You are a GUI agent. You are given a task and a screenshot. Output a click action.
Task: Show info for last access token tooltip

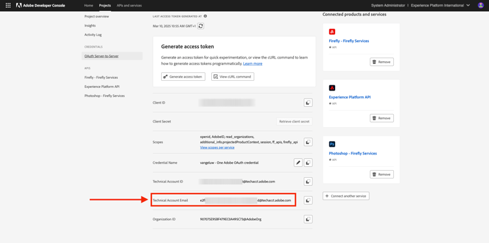point(205,16)
